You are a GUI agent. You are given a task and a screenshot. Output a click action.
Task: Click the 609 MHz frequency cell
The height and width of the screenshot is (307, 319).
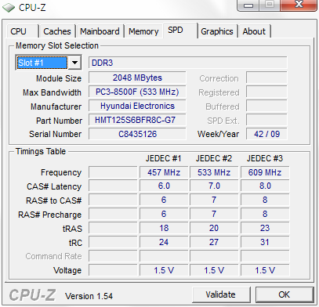(265, 172)
